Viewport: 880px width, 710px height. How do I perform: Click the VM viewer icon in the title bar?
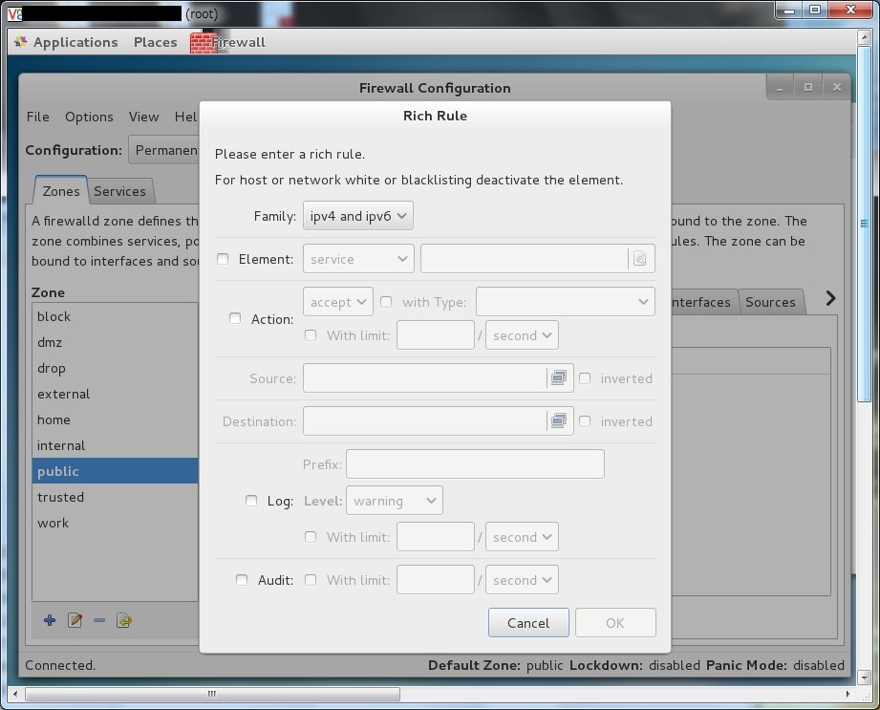point(14,13)
